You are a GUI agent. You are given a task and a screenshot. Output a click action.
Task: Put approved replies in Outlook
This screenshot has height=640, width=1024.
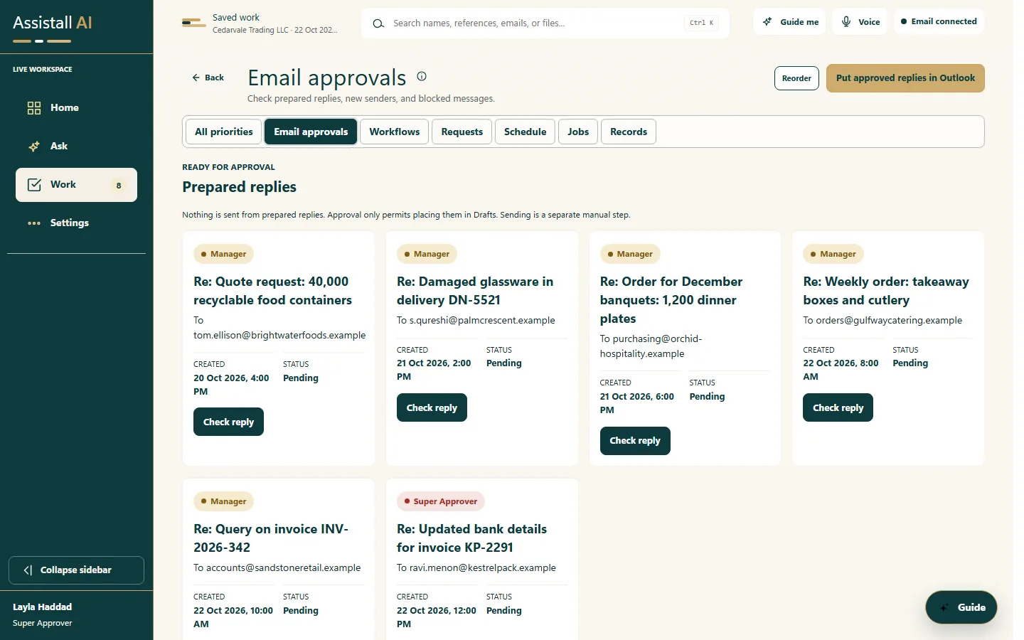pos(905,78)
